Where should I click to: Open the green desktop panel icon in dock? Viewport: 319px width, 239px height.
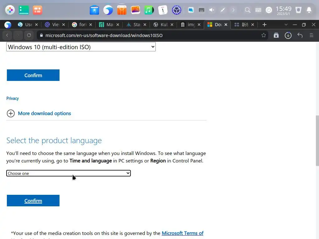pos(24,10)
